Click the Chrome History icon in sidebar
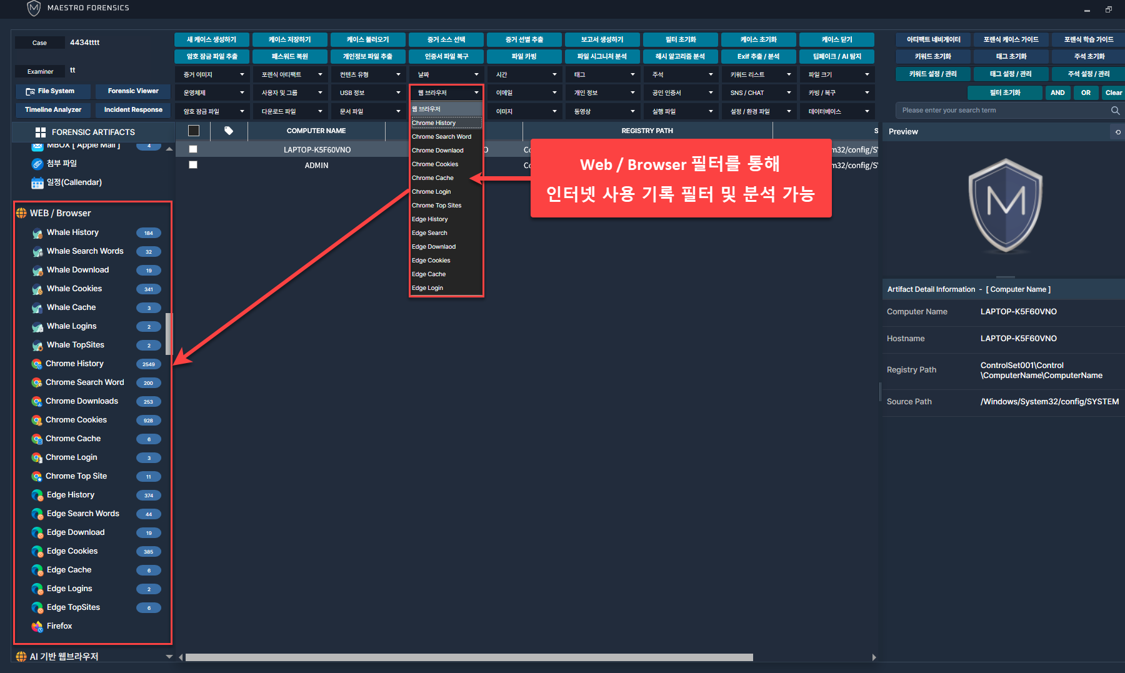Viewport: 1125px width, 673px height. (37, 364)
